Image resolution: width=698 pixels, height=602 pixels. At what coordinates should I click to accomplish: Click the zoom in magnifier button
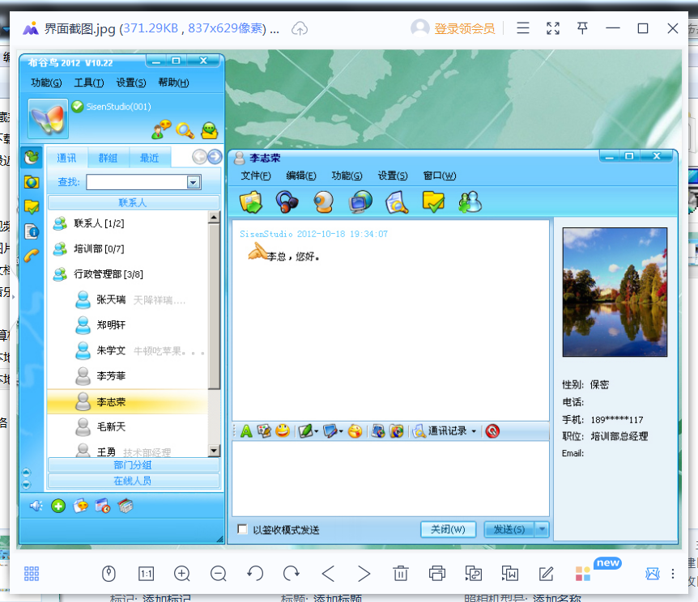182,574
